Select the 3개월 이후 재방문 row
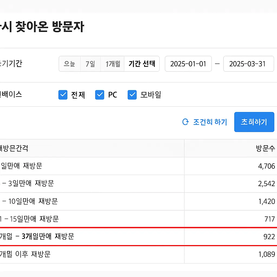This screenshot has height=277, width=277. pyautogui.click(x=108, y=254)
